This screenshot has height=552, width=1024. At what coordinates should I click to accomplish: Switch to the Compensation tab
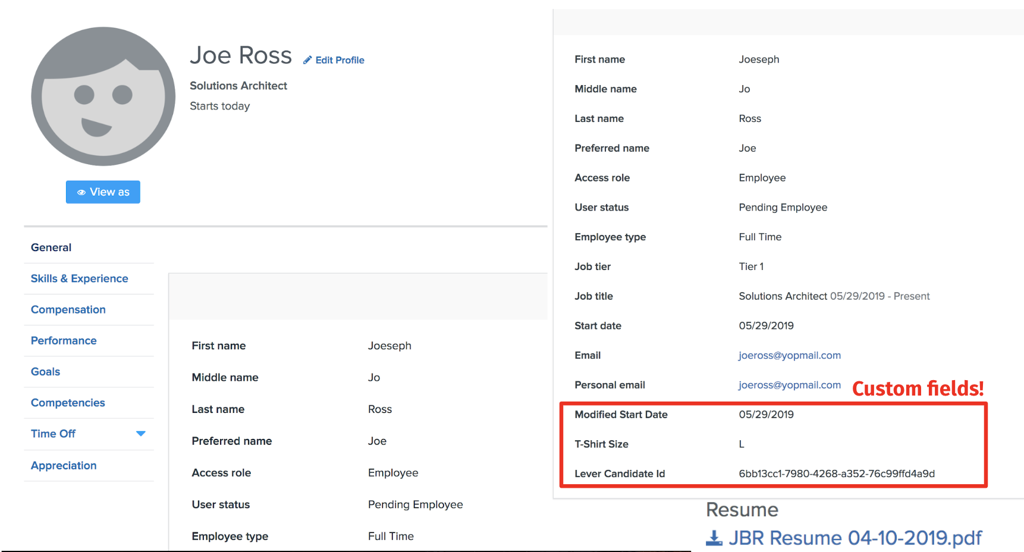(68, 309)
